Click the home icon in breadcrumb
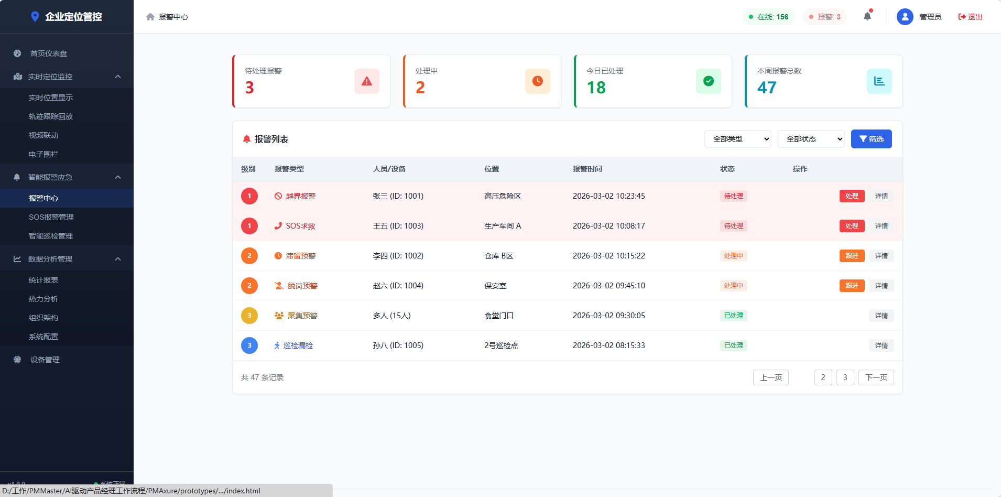The height and width of the screenshot is (497, 1001). [x=150, y=17]
